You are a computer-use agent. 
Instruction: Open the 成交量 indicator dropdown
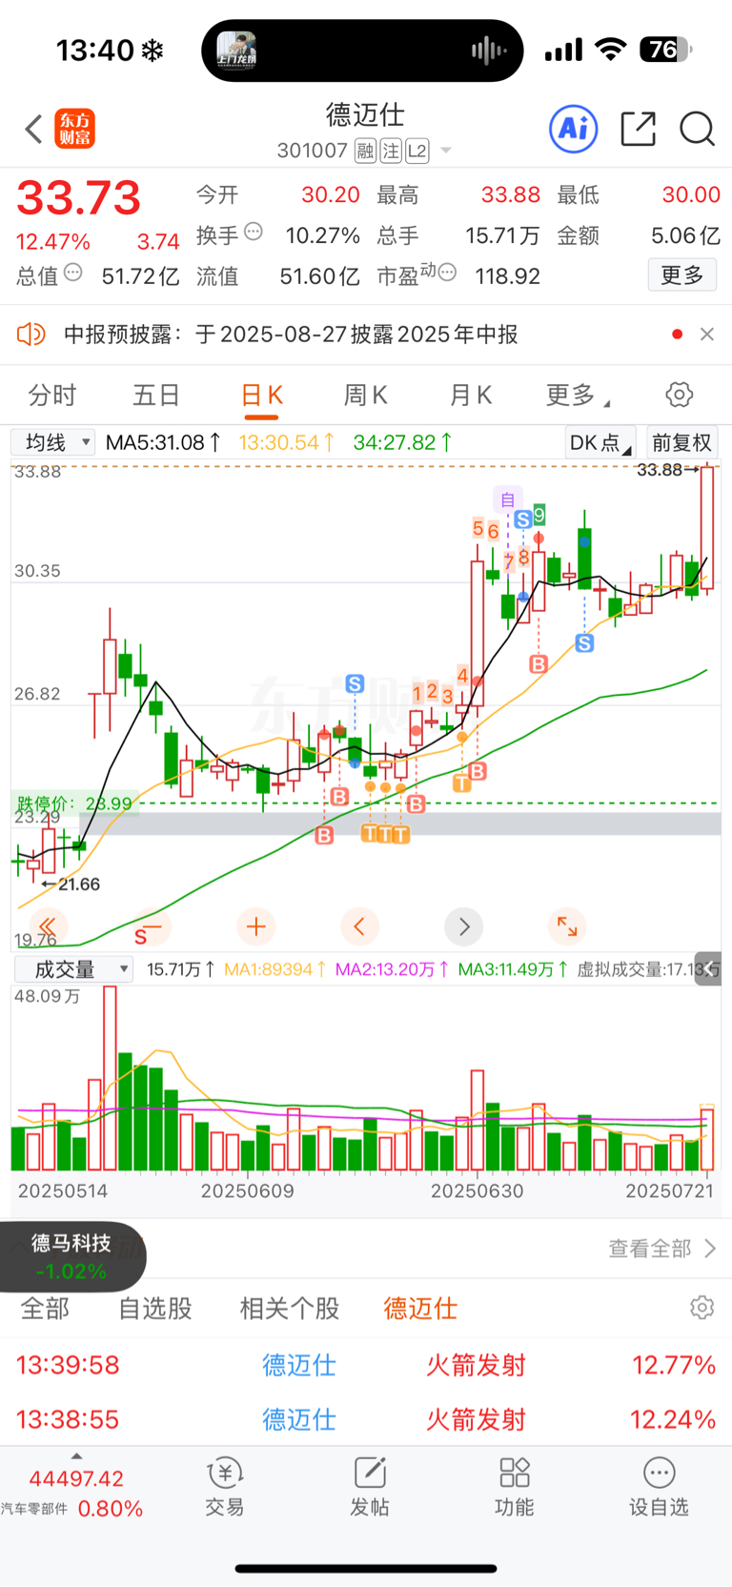(x=73, y=969)
